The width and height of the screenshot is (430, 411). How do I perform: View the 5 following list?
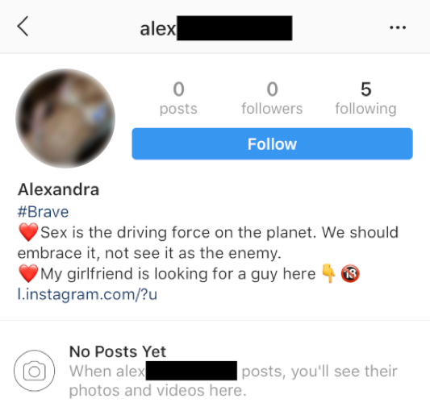365,98
